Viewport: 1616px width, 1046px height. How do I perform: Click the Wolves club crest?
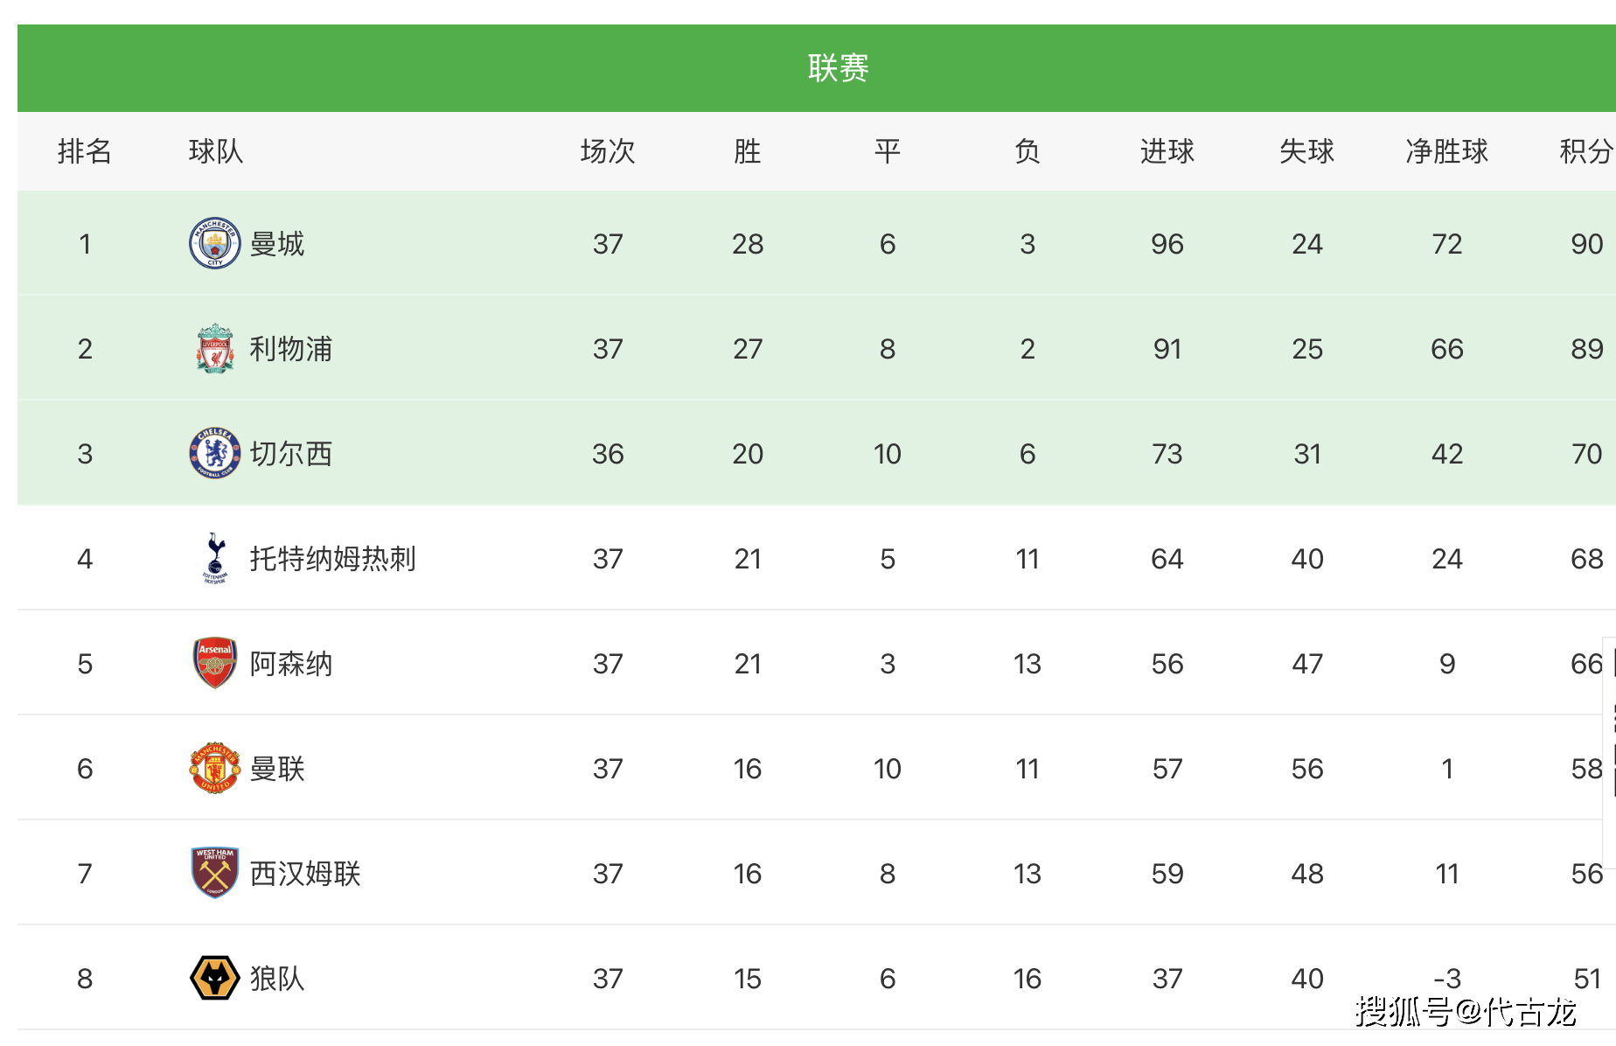(x=215, y=978)
